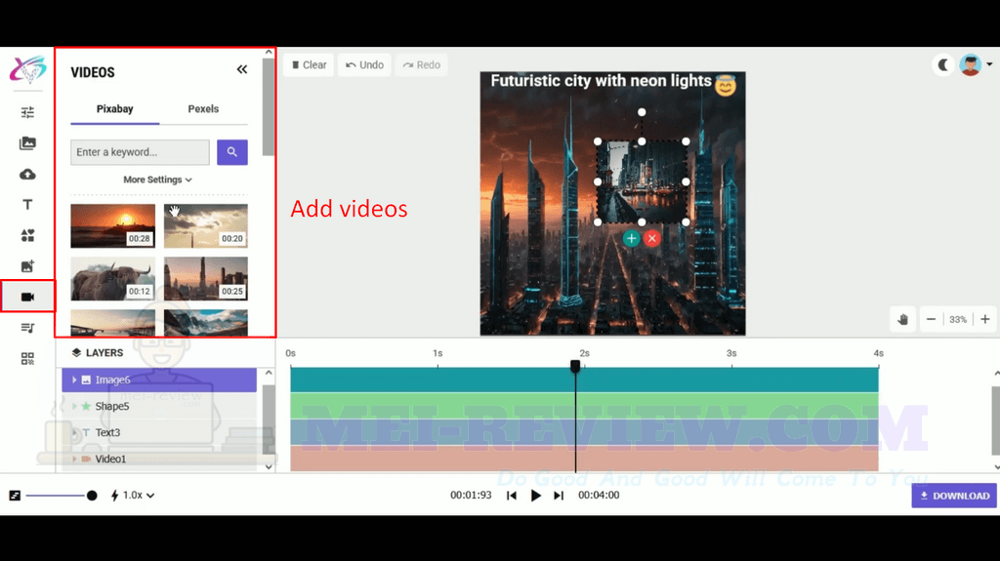This screenshot has width=1000, height=561.
Task: Click the bridge video thumbnail at panel bottom
Action: pyautogui.click(x=113, y=323)
